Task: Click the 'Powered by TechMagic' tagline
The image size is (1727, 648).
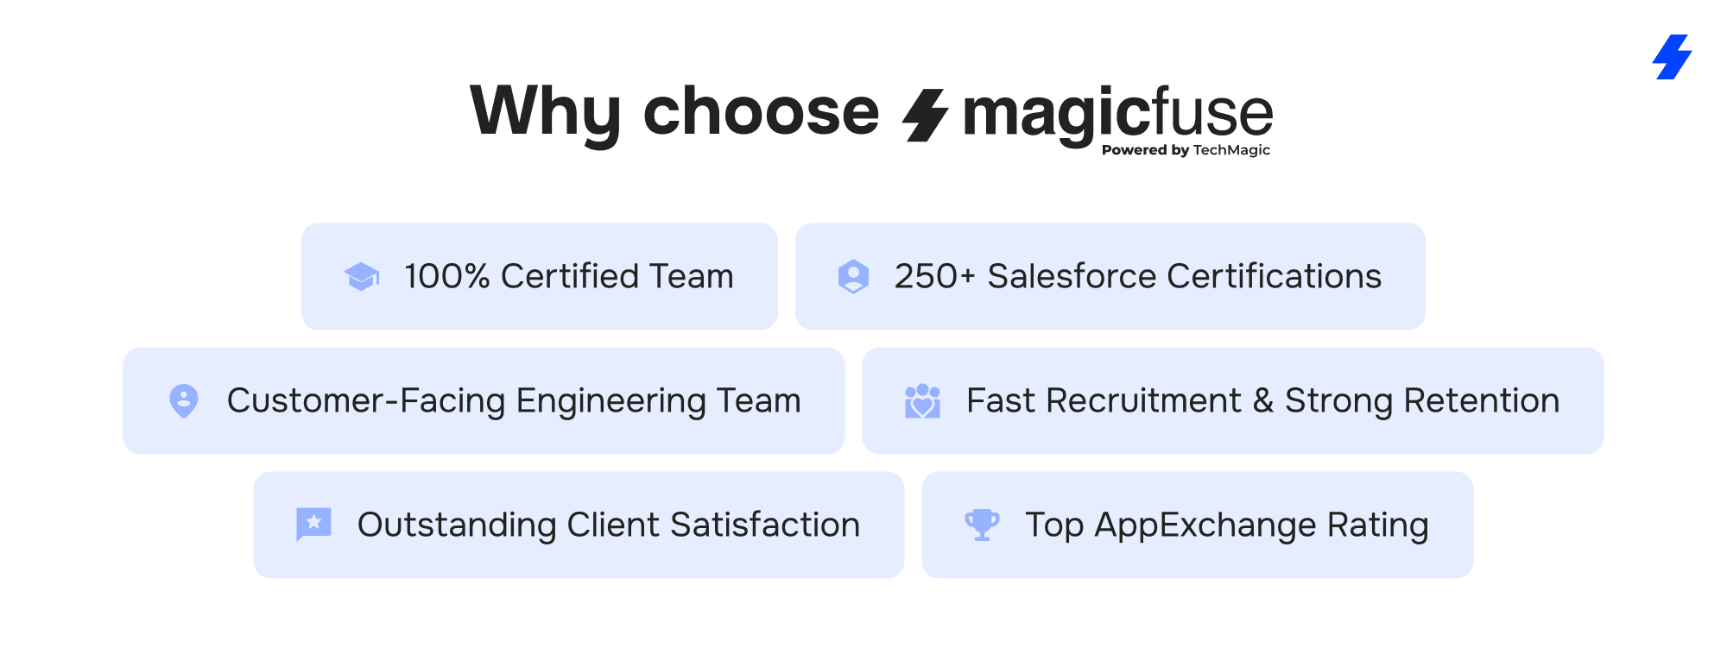Action: tap(1186, 150)
